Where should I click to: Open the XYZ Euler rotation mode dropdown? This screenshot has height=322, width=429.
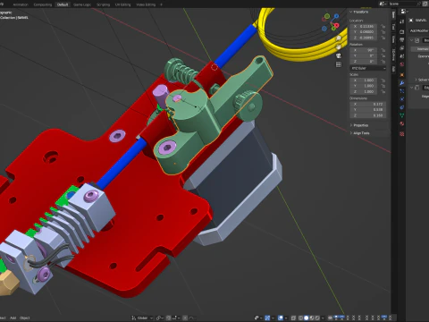pyautogui.click(x=368, y=68)
